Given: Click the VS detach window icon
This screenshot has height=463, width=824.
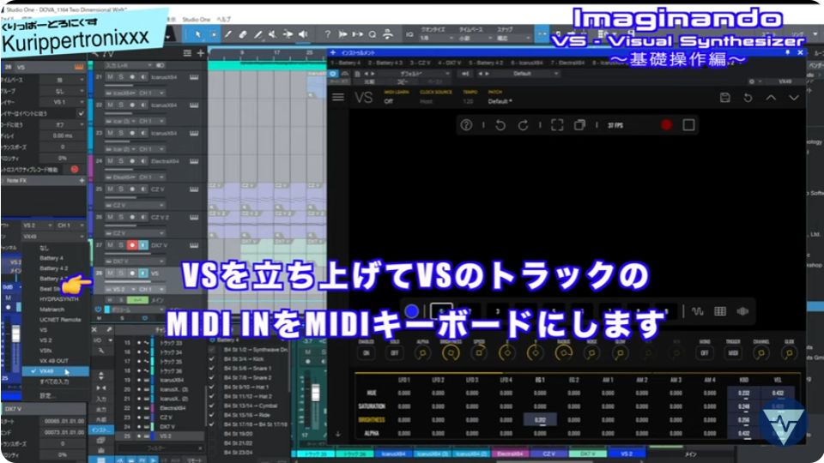Looking at the screenshot, I should pyautogui.click(x=579, y=125).
